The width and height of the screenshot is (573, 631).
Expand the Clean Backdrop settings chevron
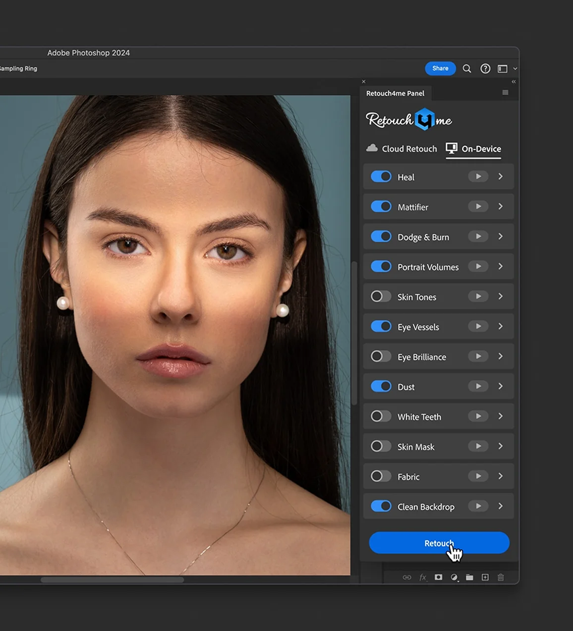coord(501,506)
